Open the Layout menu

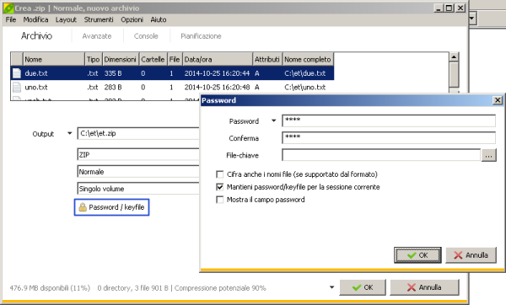(x=66, y=19)
